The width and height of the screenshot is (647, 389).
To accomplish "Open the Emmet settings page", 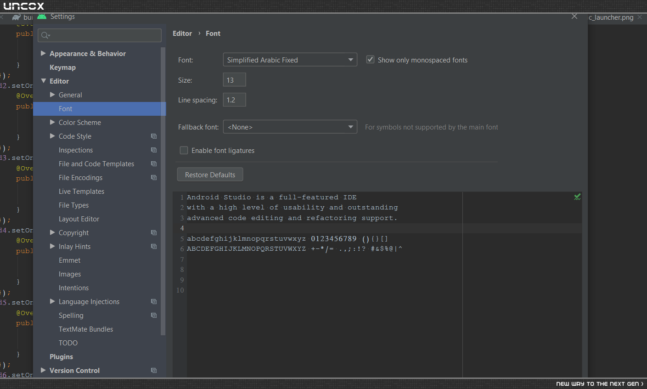I will coord(69,260).
